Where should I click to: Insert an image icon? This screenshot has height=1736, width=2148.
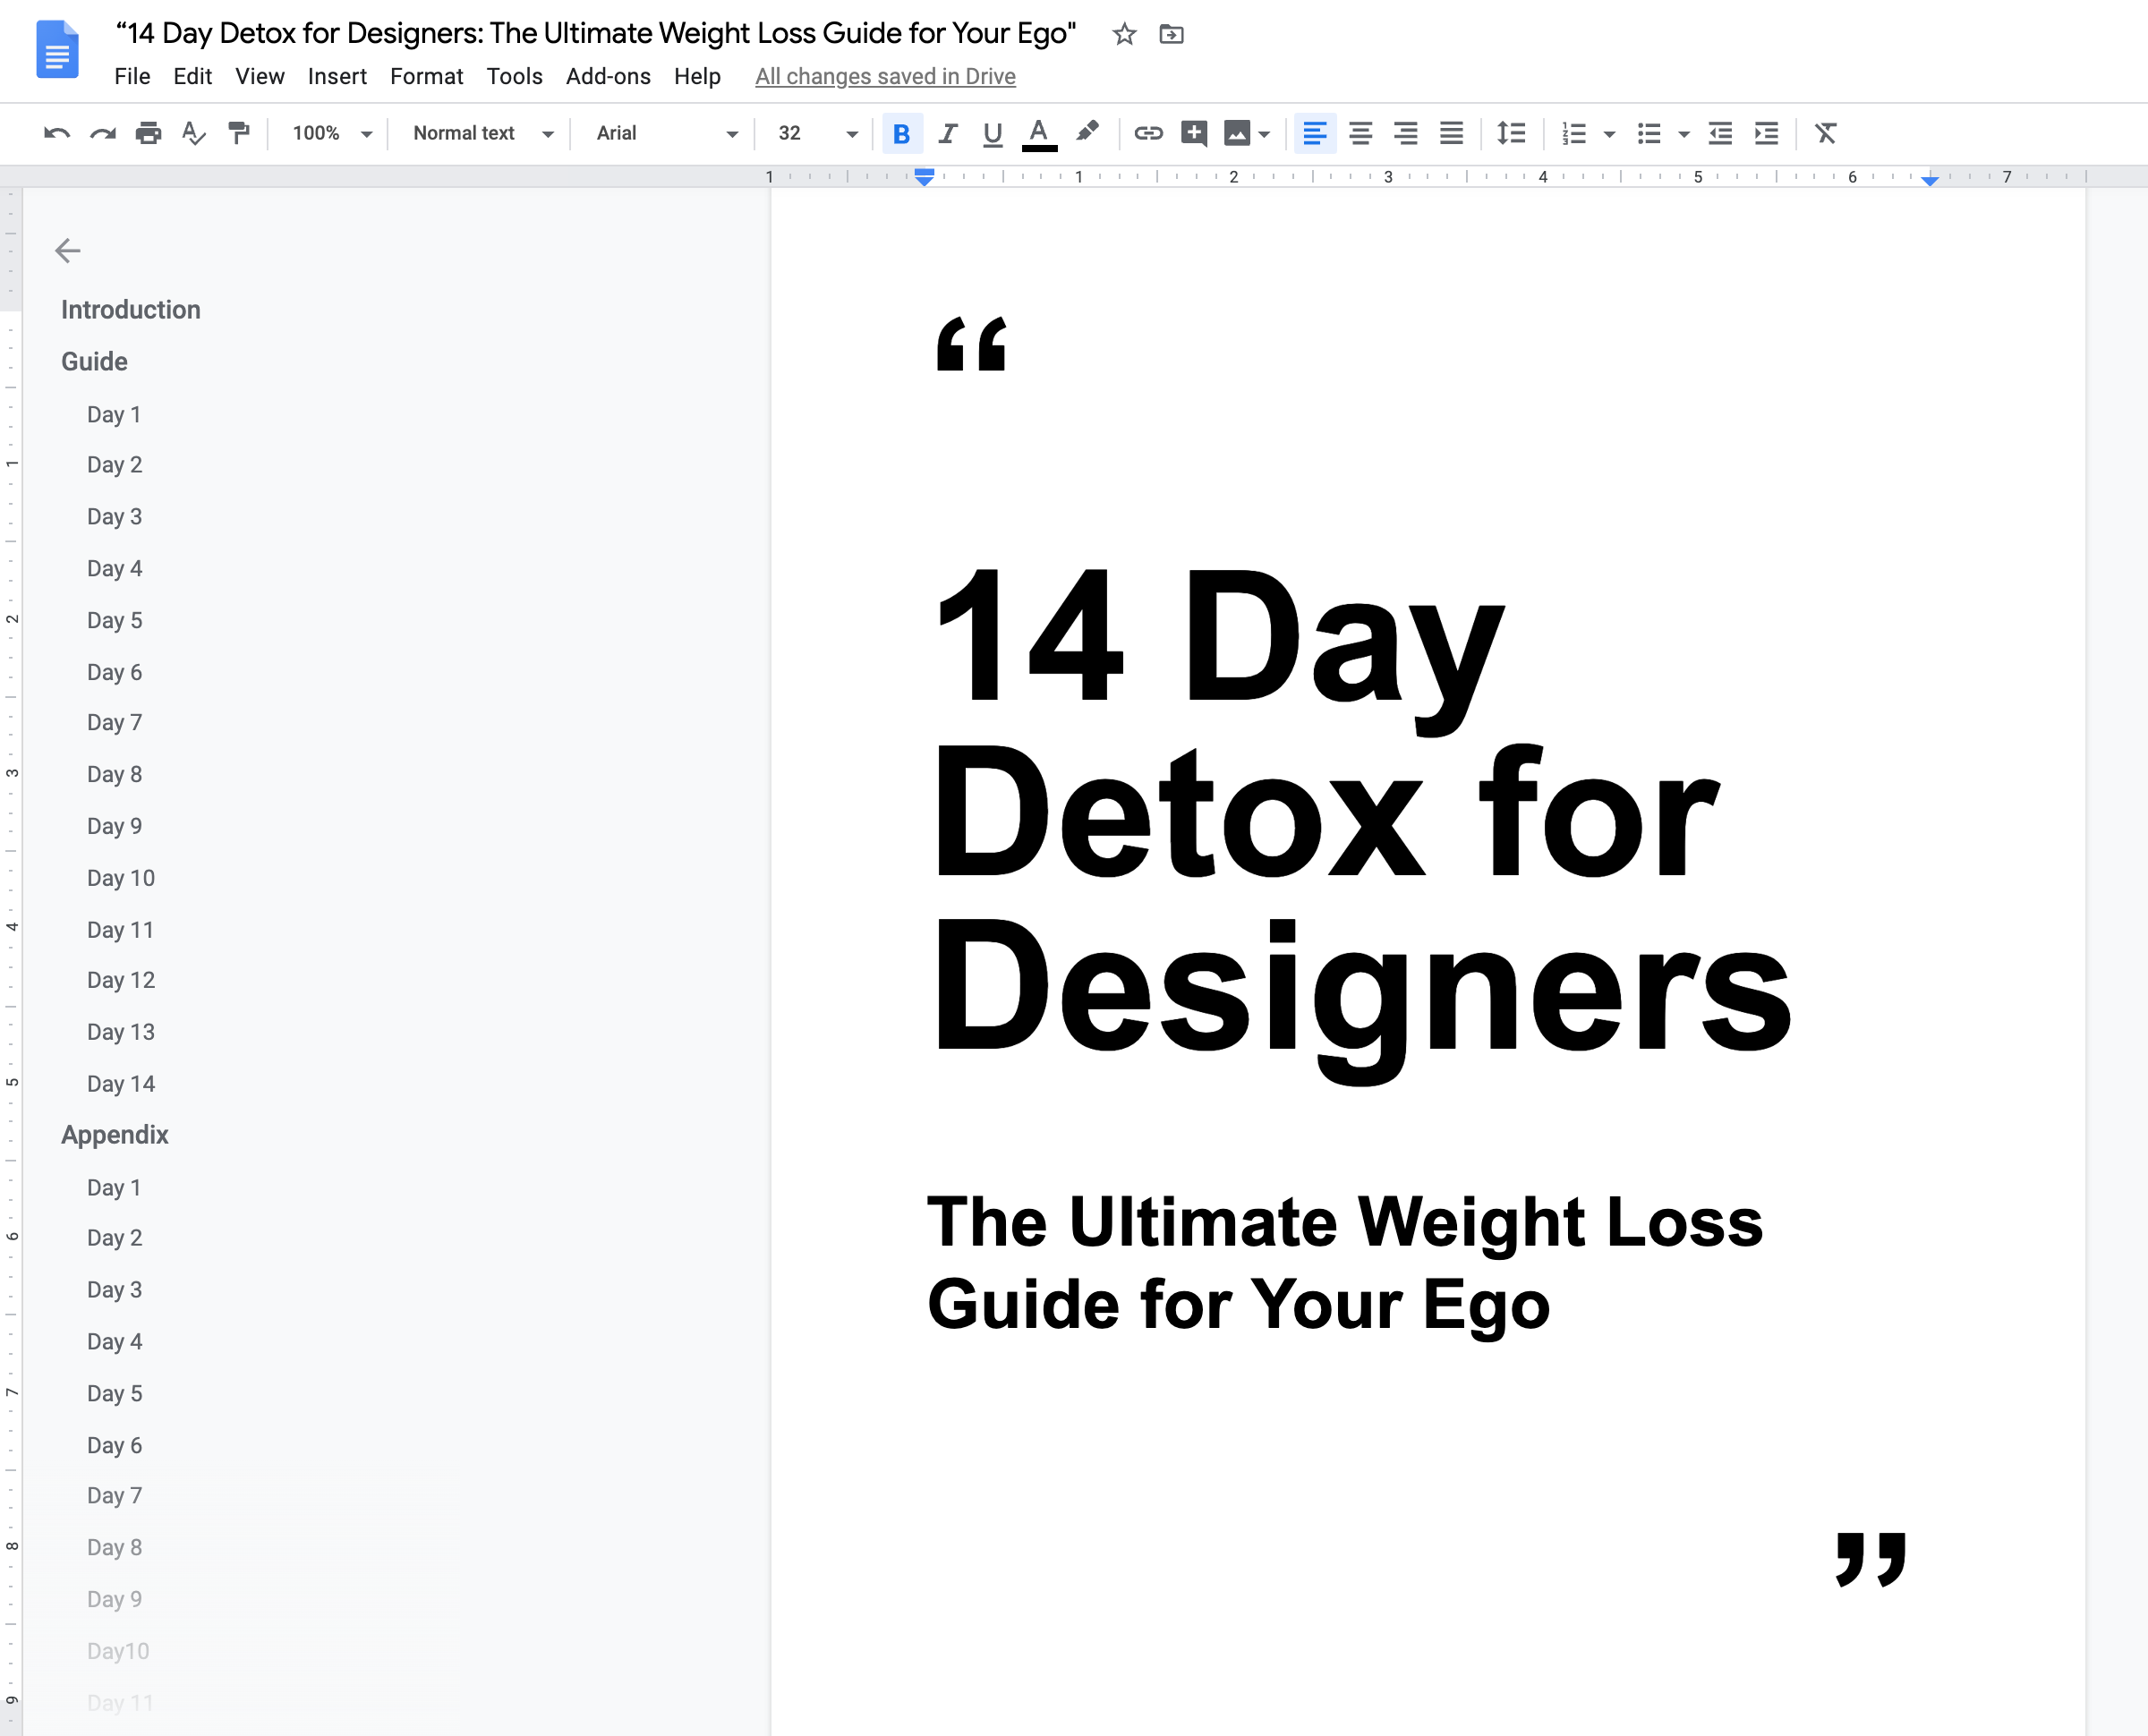coord(1237,133)
